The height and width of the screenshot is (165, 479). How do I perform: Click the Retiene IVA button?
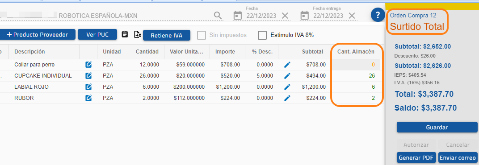[x=167, y=35]
